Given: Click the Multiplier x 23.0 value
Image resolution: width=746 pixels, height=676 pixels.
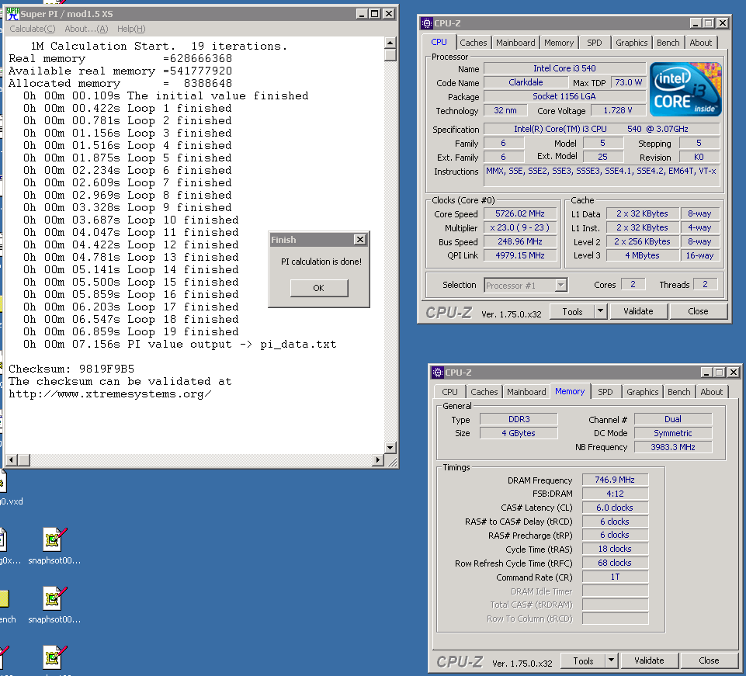Looking at the screenshot, I should pos(520,228).
